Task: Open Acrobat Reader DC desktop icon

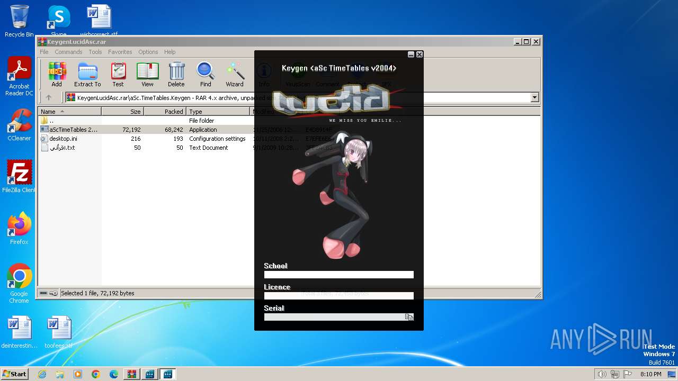Action: (x=19, y=77)
